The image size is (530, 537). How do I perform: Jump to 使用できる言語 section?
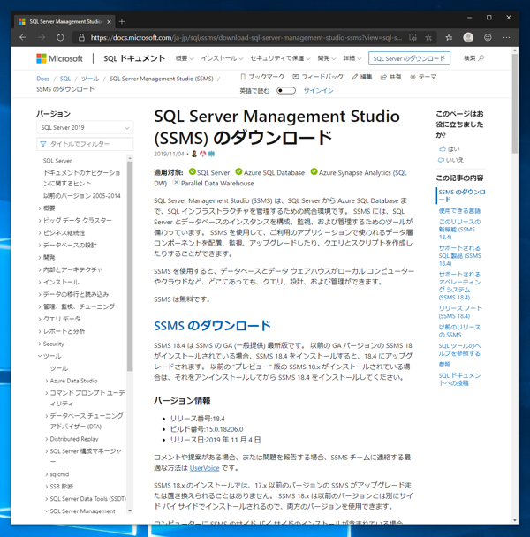click(x=459, y=210)
